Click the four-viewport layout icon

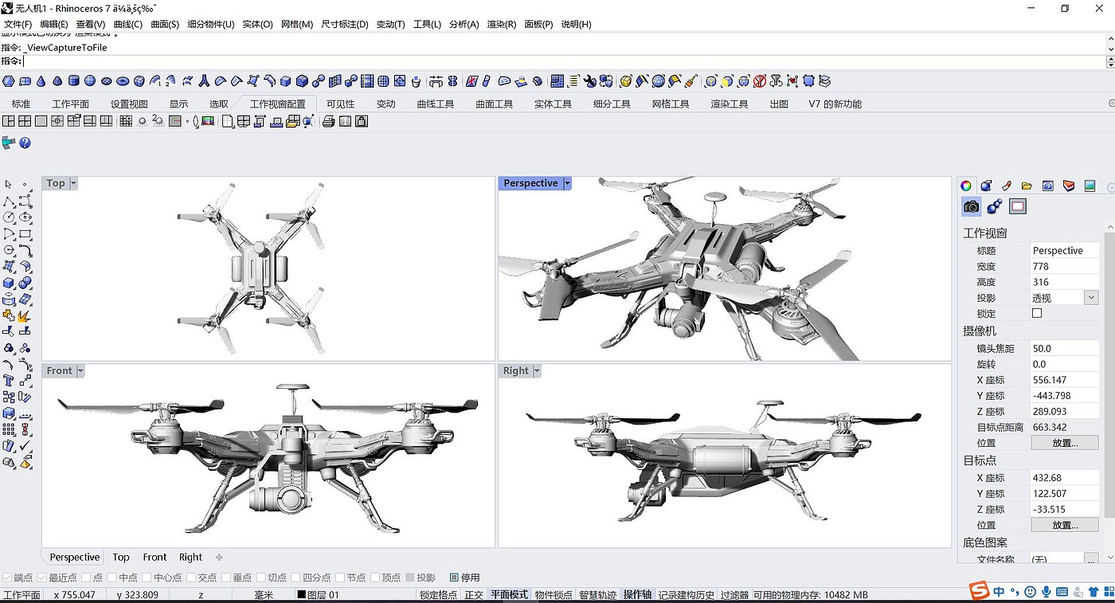25,121
